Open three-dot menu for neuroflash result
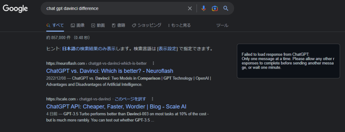 tap(153, 63)
